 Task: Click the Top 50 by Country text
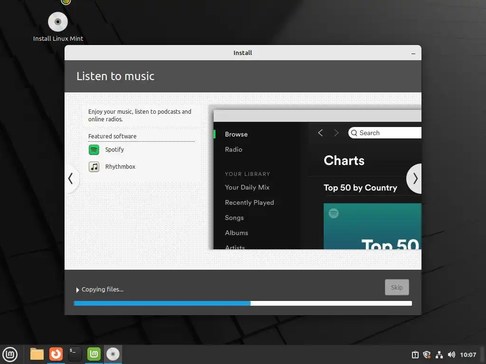click(360, 188)
